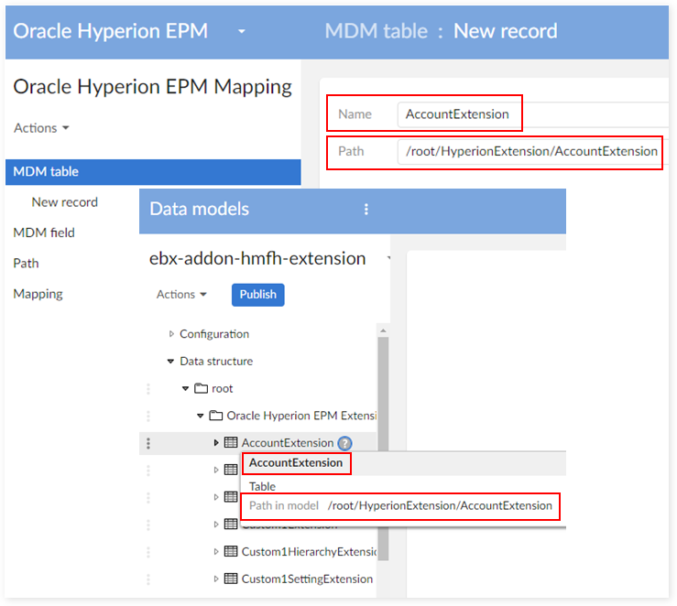Screen dimensions: 677x606
Task: Open dropdown next to ebx-addon-hmfh-extension title
Action: pos(388,259)
